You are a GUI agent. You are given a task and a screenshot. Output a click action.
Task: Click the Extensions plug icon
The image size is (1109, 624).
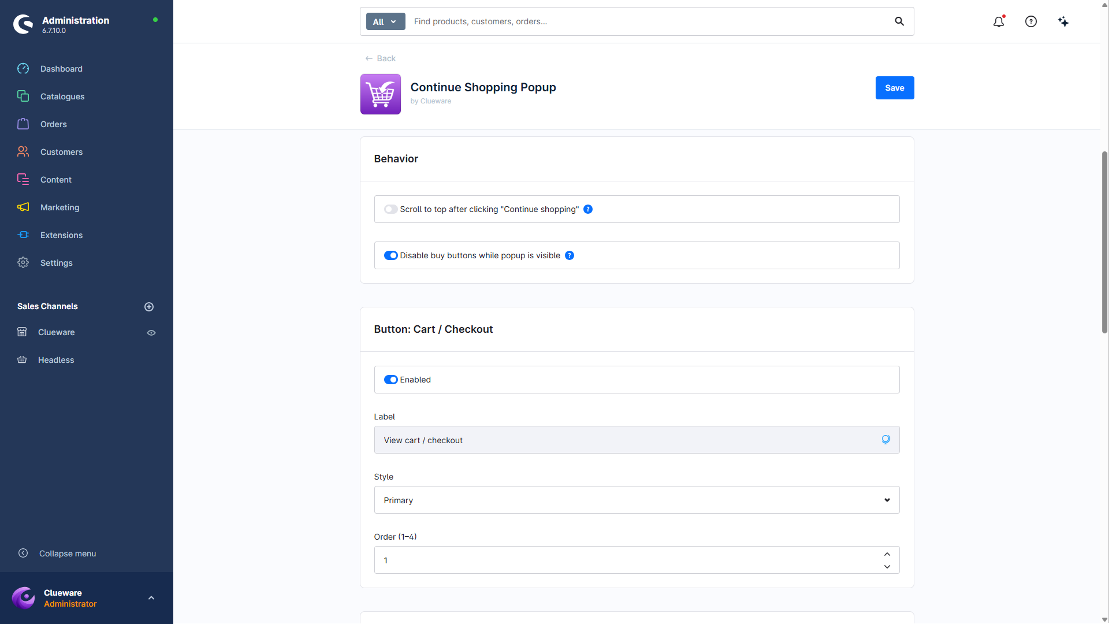(23, 235)
